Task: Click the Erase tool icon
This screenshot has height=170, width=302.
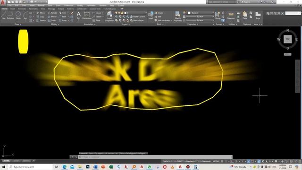Action: [x=72, y=13]
